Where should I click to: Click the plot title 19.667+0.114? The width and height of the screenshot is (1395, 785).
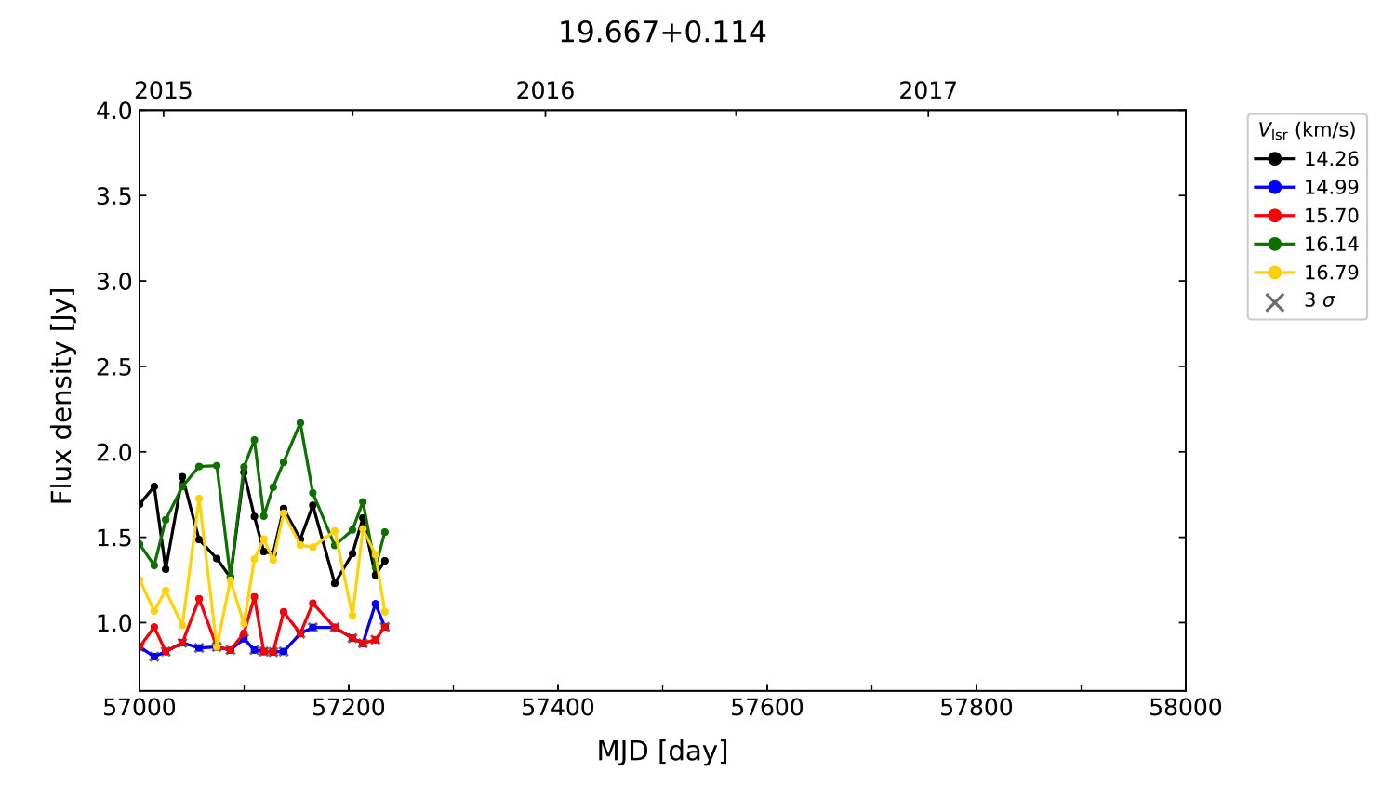click(661, 33)
